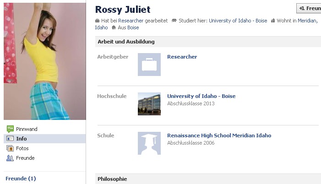Open Renaissance High School Meridian Idaho link

click(219, 135)
